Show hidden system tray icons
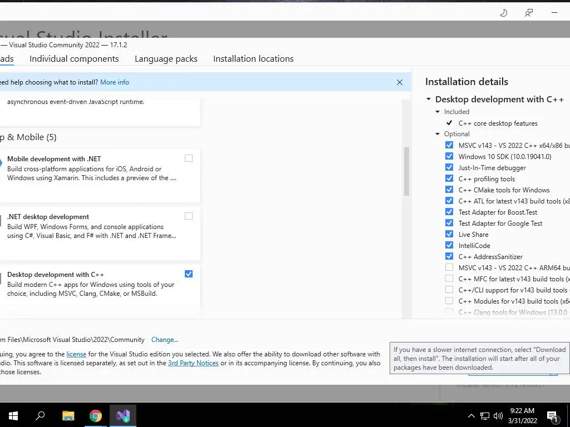This screenshot has width=570, height=427. 471,416
